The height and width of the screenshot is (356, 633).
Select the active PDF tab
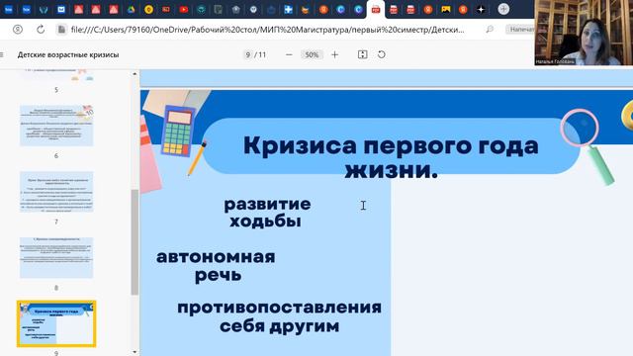pyautogui.click(x=376, y=10)
